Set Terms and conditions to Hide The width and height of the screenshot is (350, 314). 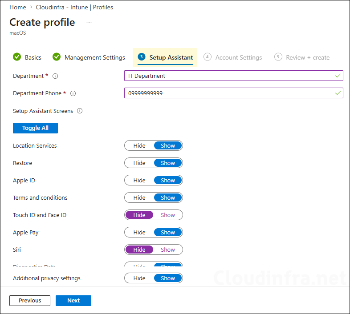[x=139, y=197]
